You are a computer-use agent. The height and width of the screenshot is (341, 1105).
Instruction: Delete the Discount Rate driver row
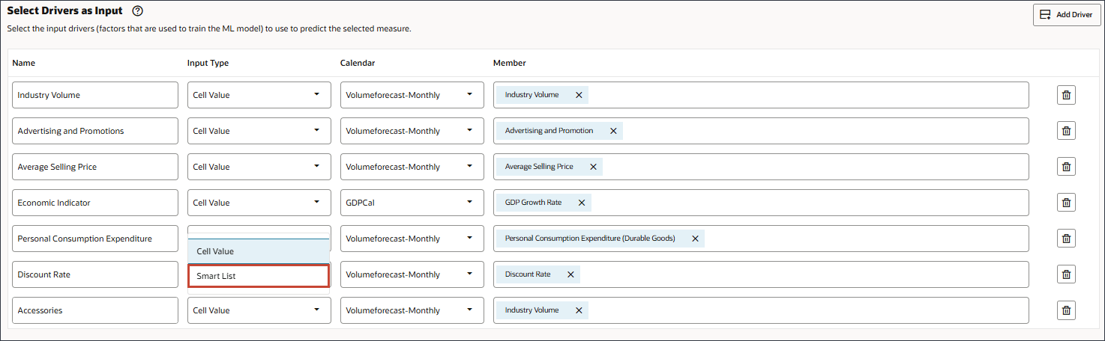coord(1066,274)
